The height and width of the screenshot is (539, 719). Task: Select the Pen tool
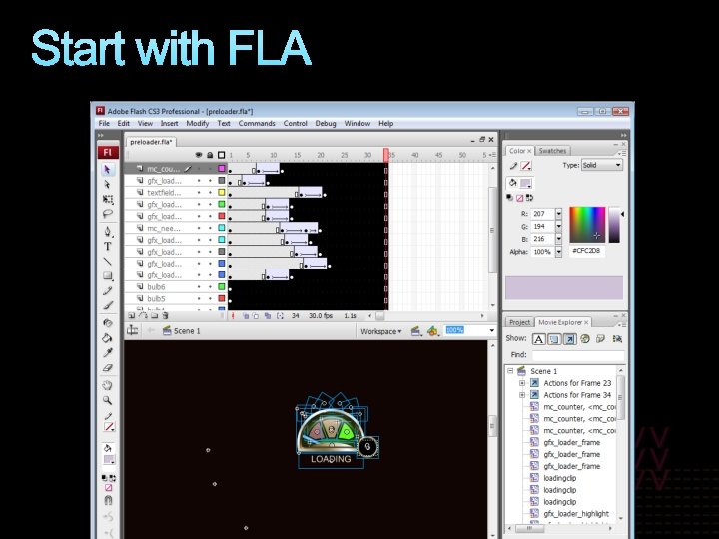(107, 231)
